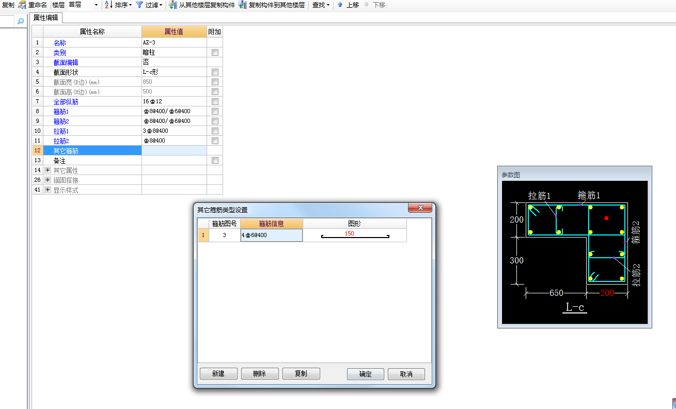Click the 箍筋1 property name
The width and height of the screenshot is (676, 409).
tap(61, 112)
